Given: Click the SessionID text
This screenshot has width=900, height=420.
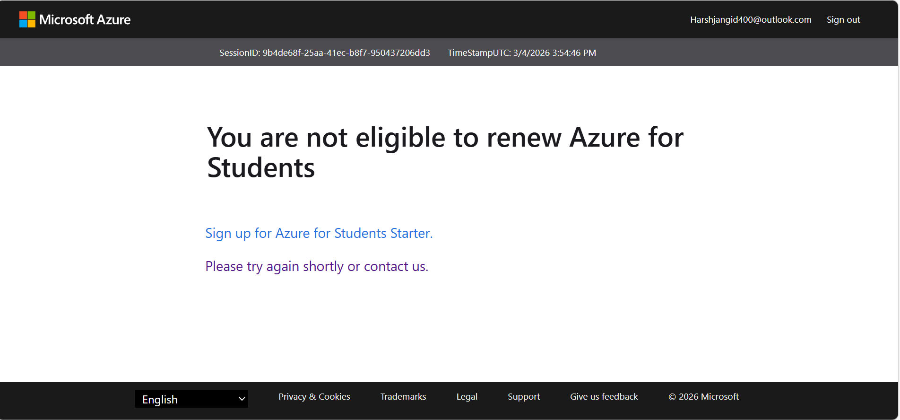Looking at the screenshot, I should (x=324, y=53).
